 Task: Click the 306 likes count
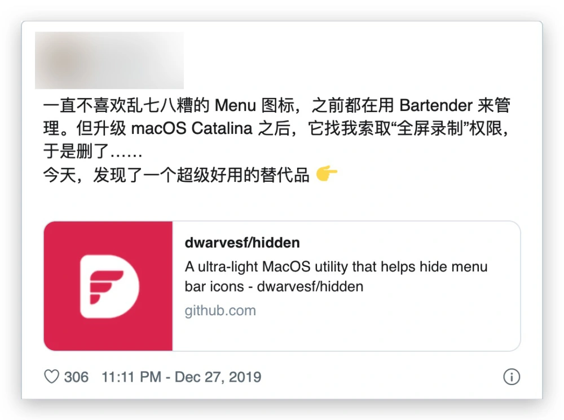point(76,377)
